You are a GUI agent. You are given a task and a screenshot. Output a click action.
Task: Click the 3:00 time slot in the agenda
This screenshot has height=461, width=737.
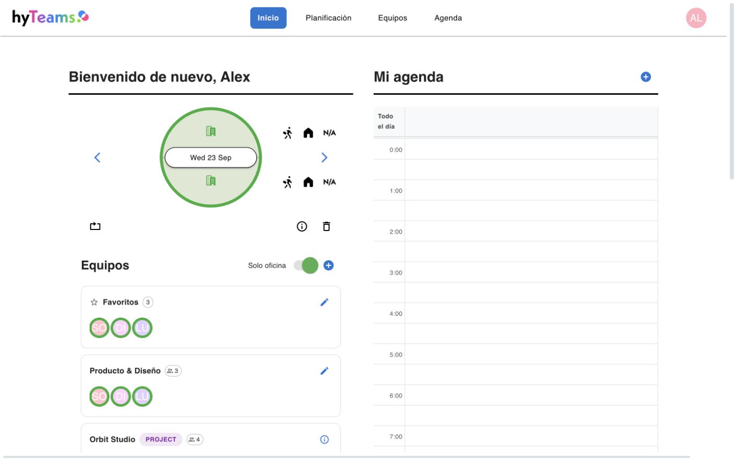click(531, 272)
